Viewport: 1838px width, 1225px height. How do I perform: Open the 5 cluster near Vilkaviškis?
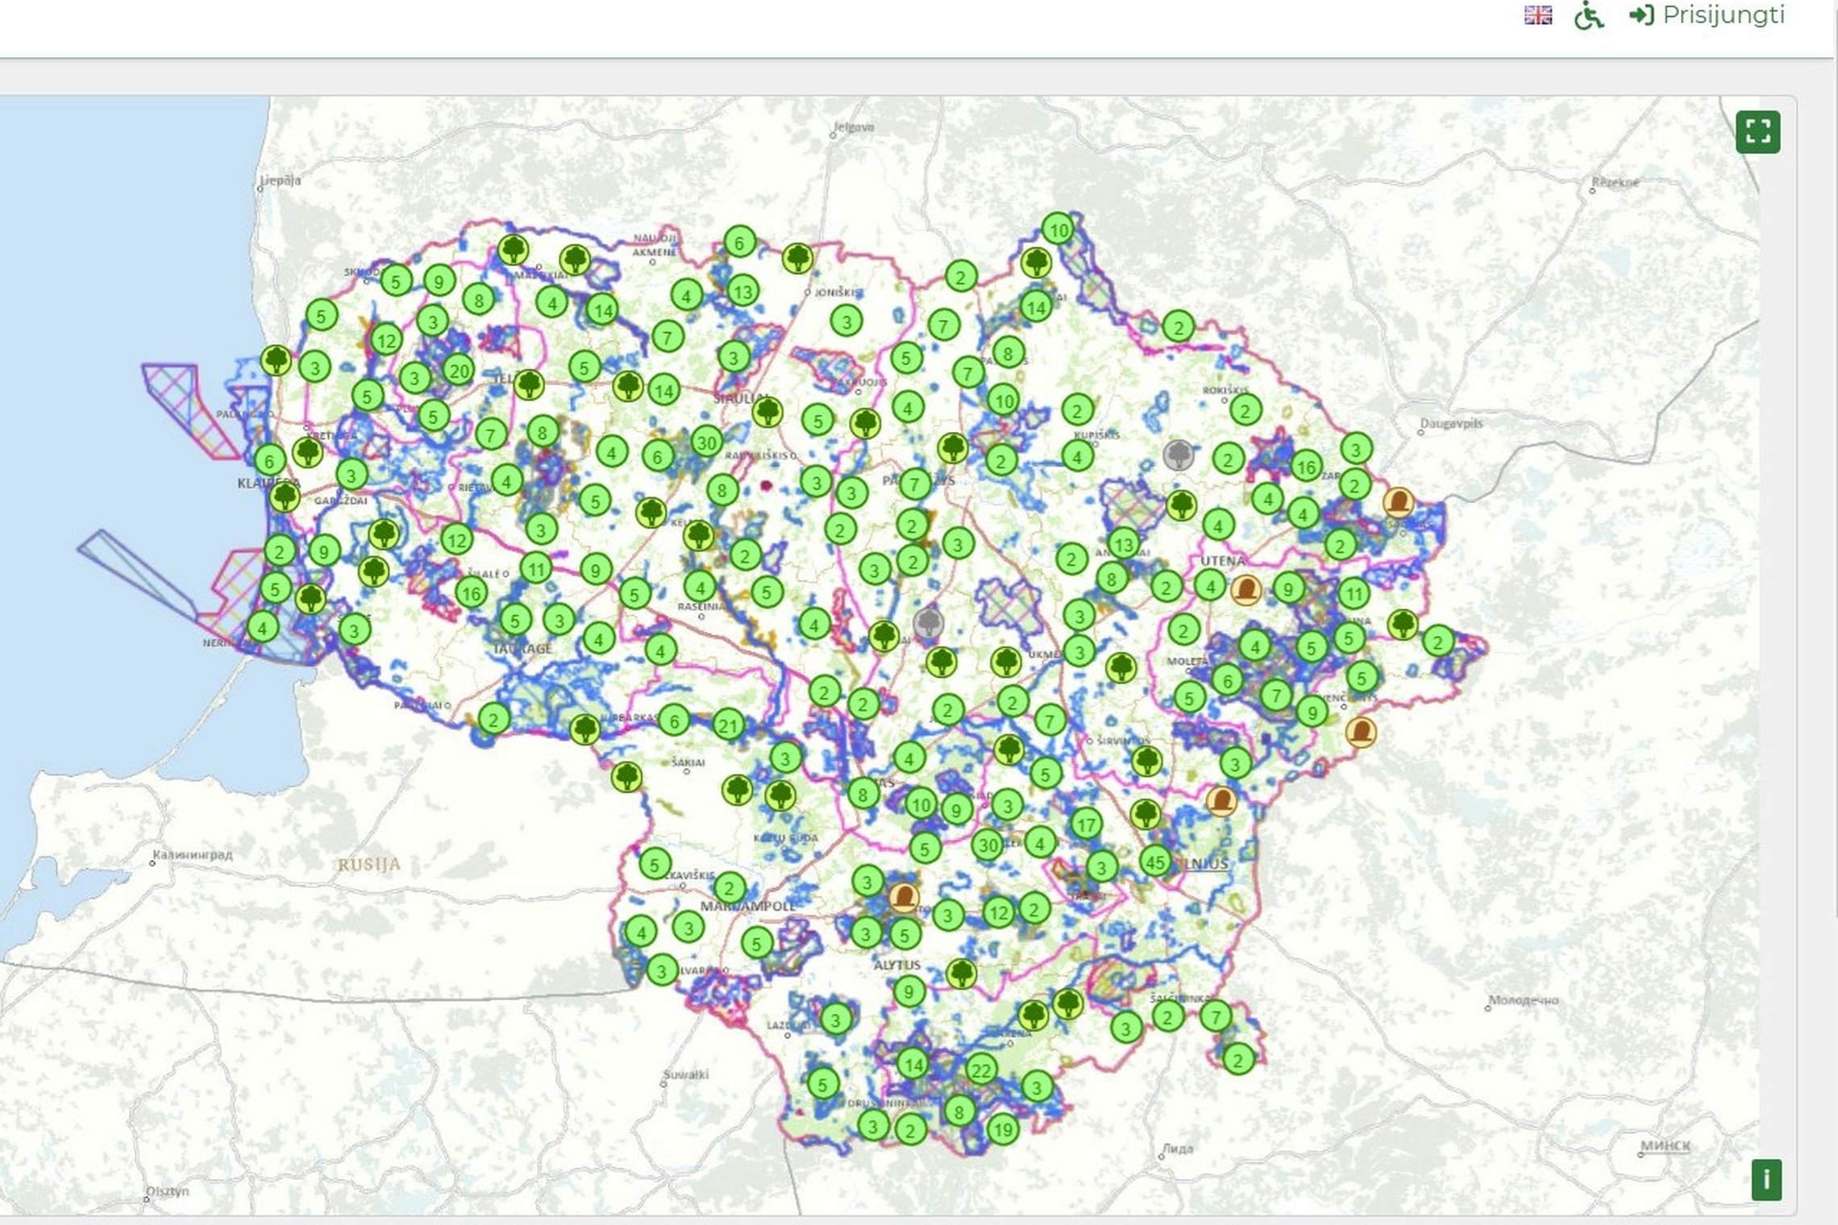[655, 864]
